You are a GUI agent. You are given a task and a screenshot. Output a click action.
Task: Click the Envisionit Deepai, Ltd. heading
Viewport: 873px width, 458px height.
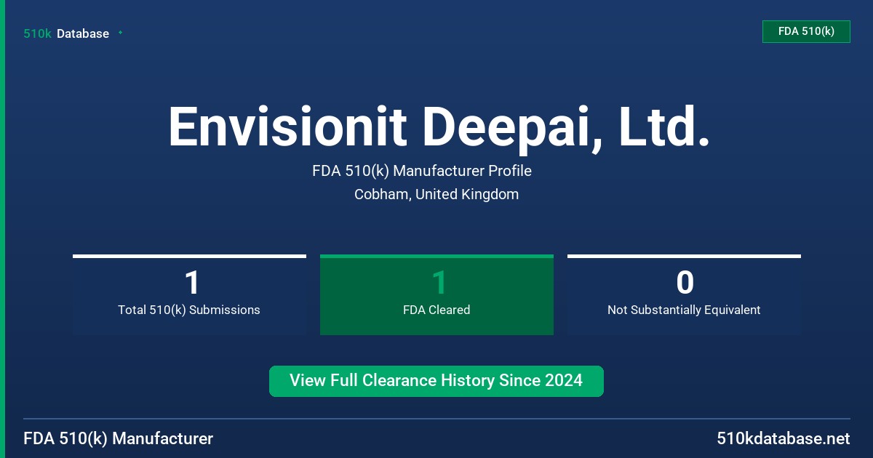coord(439,127)
